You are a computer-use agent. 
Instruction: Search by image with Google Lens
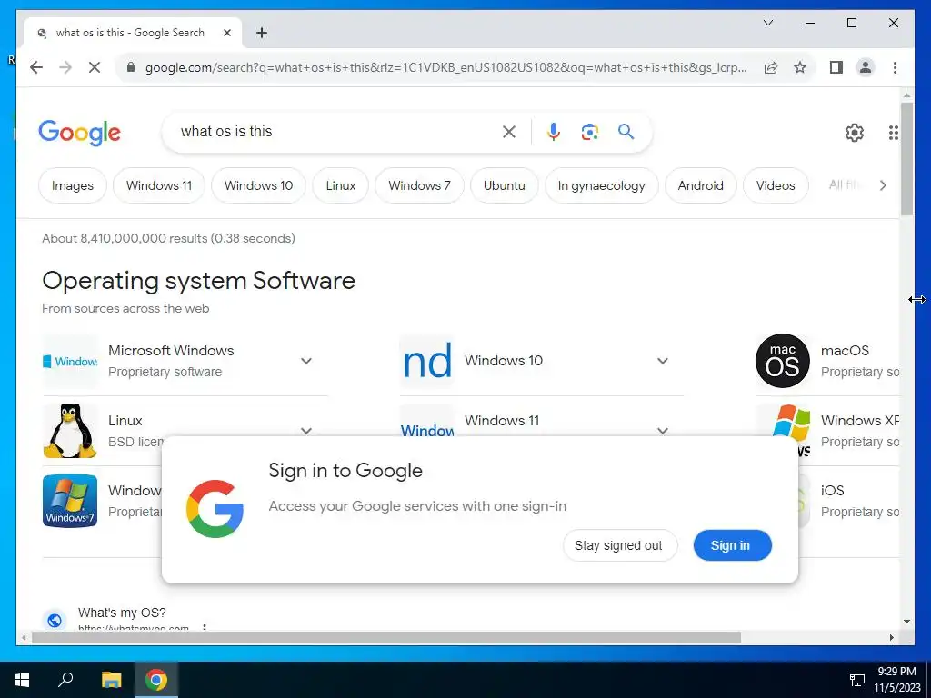(x=589, y=132)
